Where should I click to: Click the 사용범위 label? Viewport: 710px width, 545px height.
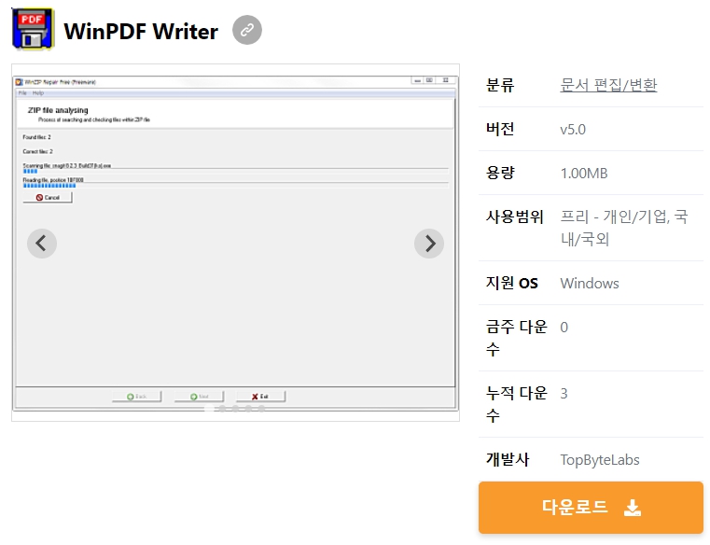[515, 217]
